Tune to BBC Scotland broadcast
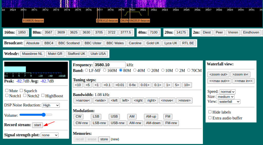This screenshot has width=263, height=145. click(69, 43)
